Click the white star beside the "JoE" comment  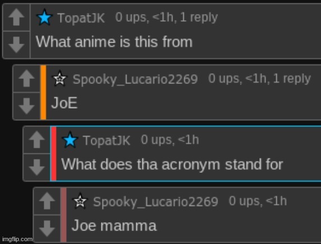coord(59,78)
